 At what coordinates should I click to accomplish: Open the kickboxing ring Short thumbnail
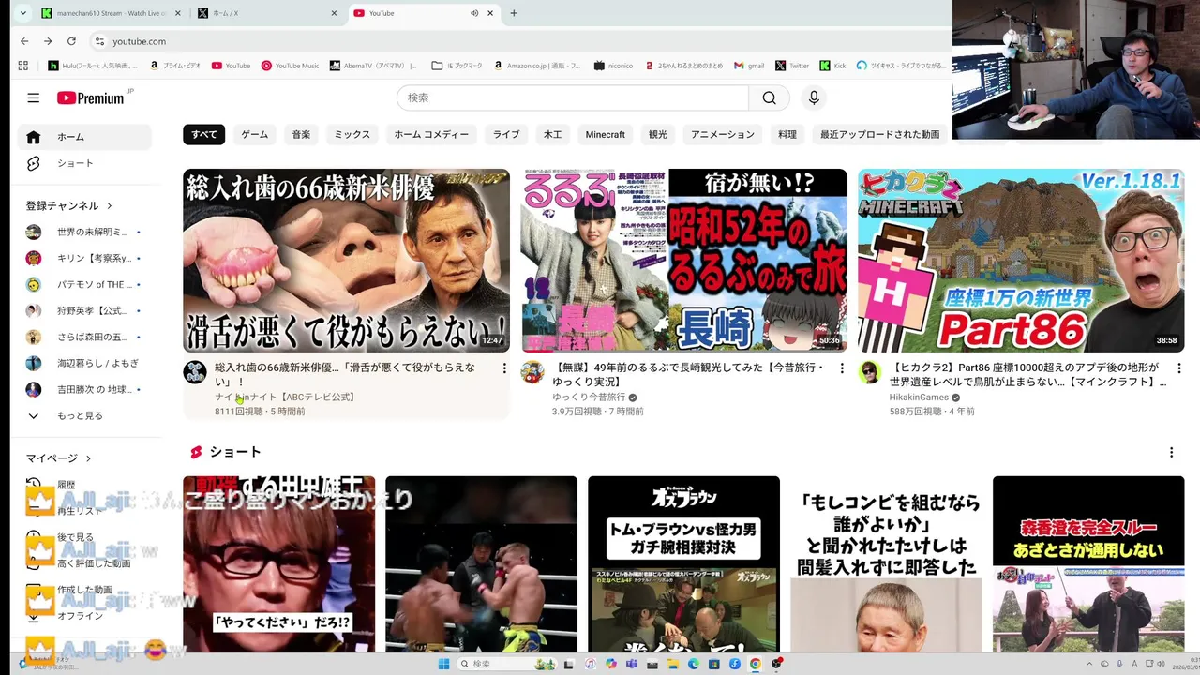pos(481,564)
